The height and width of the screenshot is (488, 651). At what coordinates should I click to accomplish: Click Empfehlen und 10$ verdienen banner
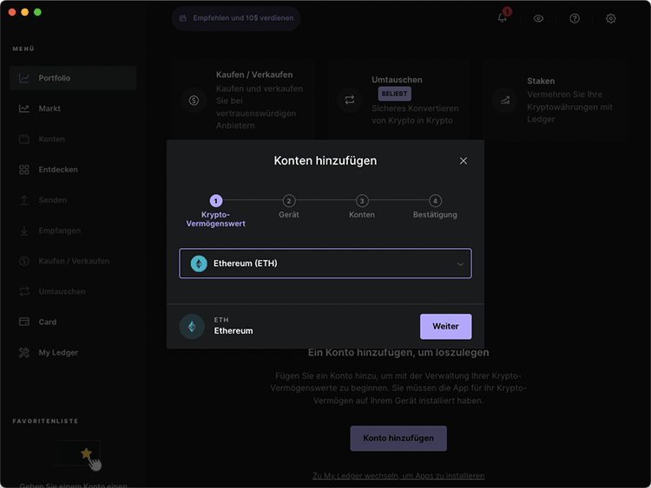(x=236, y=18)
